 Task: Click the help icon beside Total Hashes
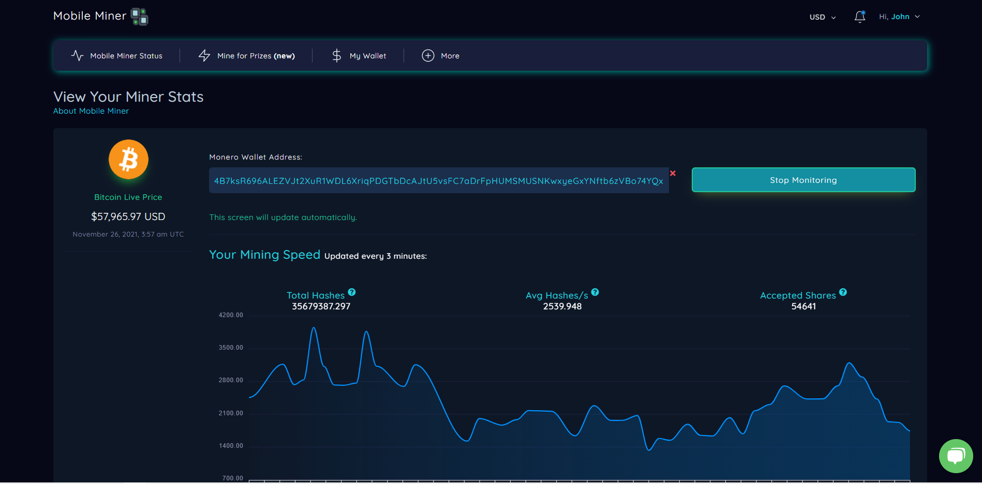[x=351, y=292]
